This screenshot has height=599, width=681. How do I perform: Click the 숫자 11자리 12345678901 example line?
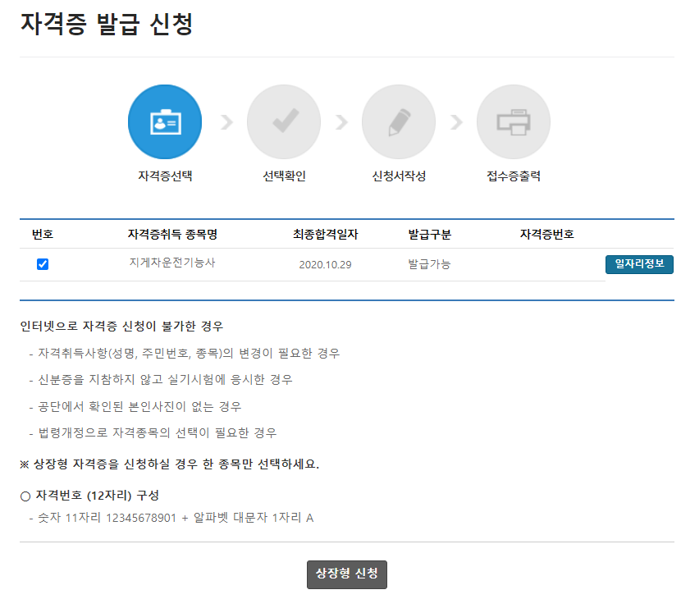171,518
